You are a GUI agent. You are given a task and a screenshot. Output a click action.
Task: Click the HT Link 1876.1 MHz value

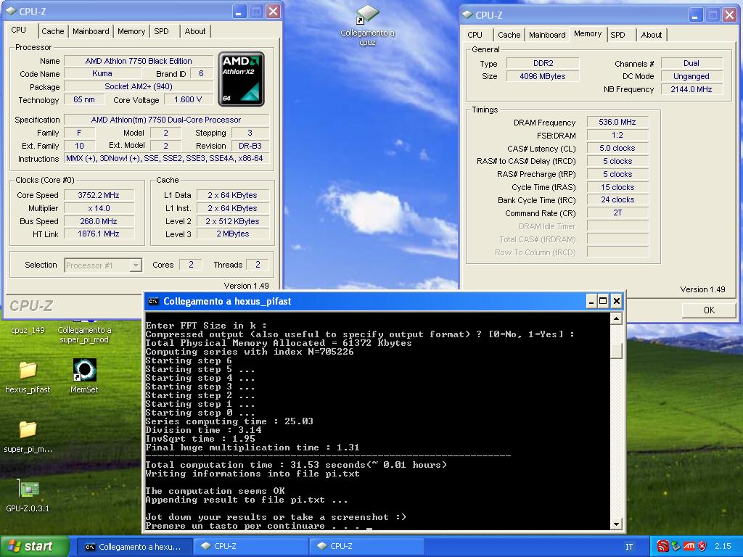[99, 234]
